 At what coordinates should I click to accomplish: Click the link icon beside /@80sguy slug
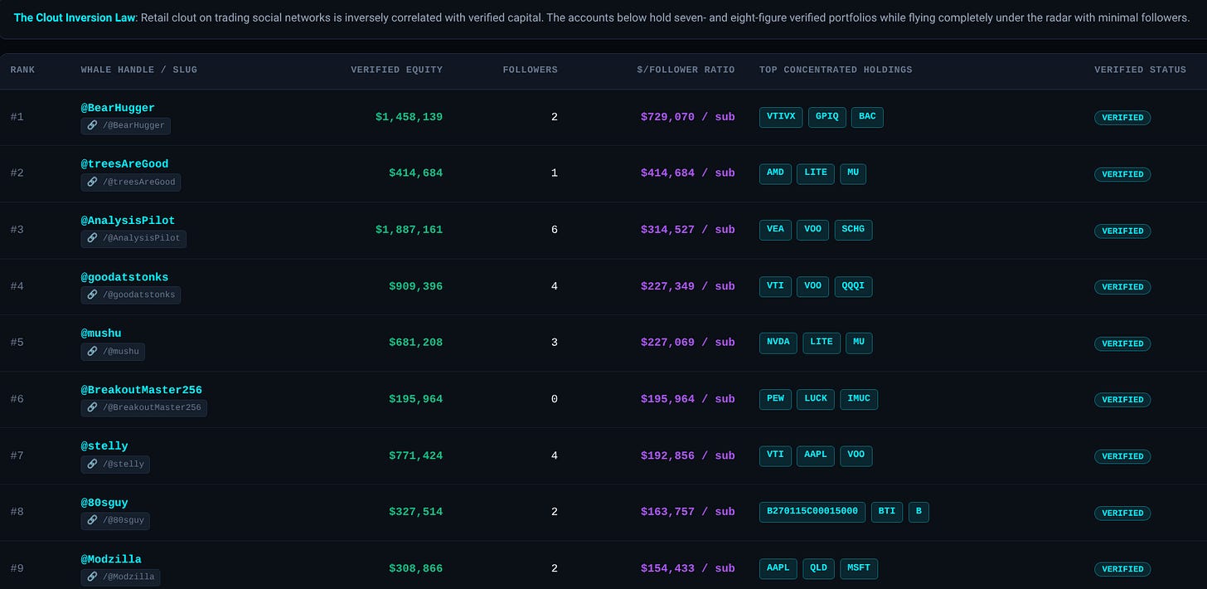[93, 521]
